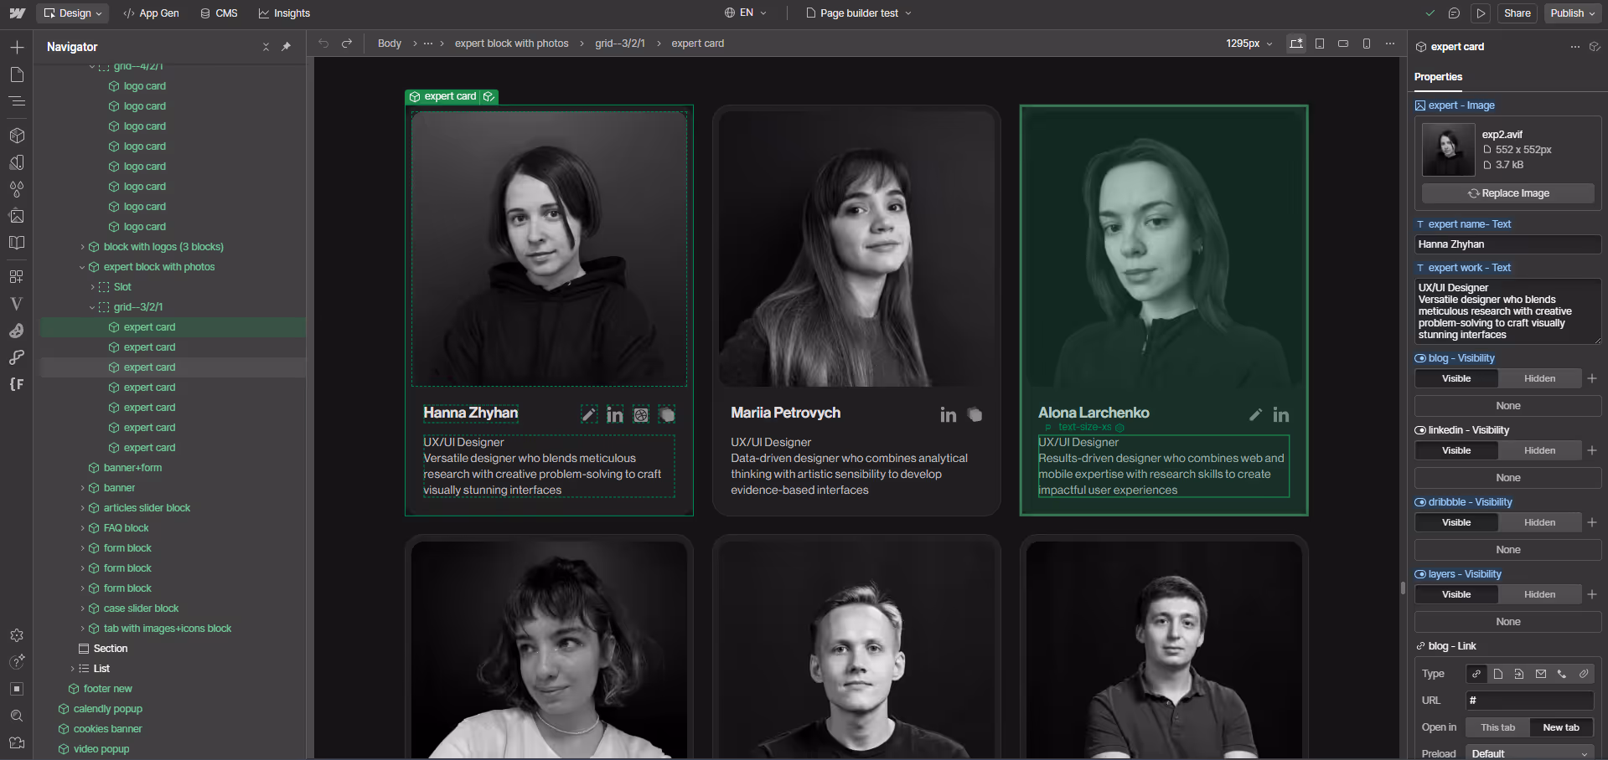Screen dimensions: 1608x760
Task: Select the mobile portrait breakpoint icon
Action: (1367, 44)
